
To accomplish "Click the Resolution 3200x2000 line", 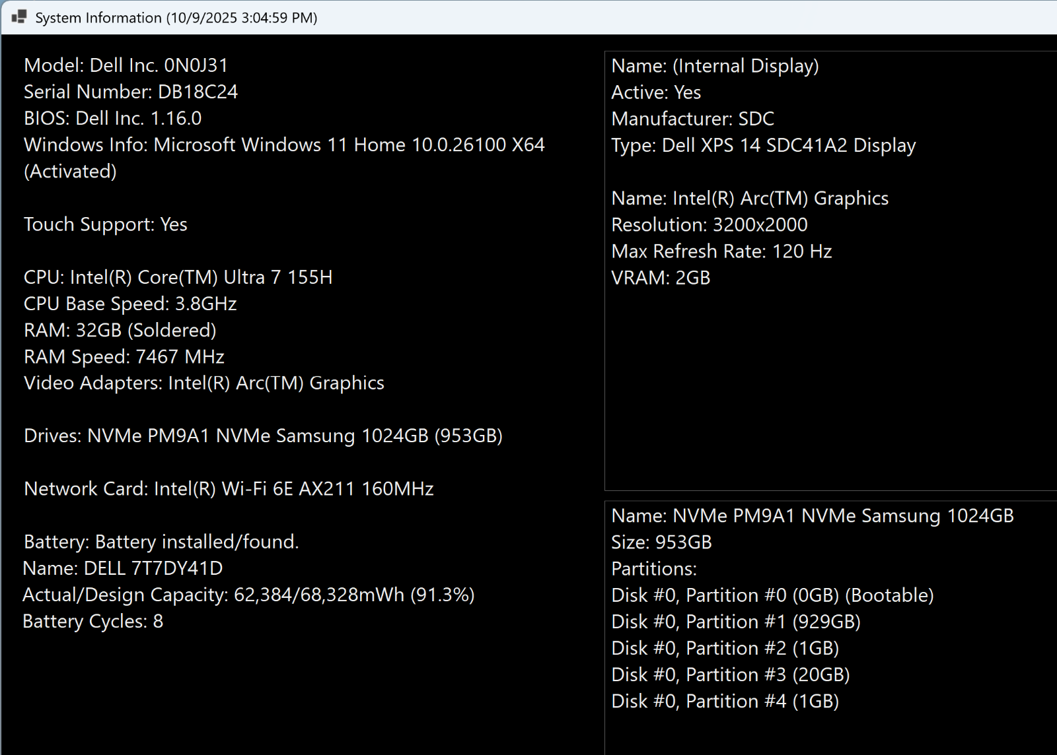I will [709, 224].
